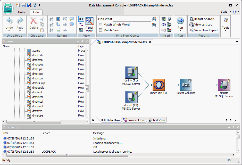Click the Delete button in Clipboard group
The image size is (242, 165).
point(34,23)
